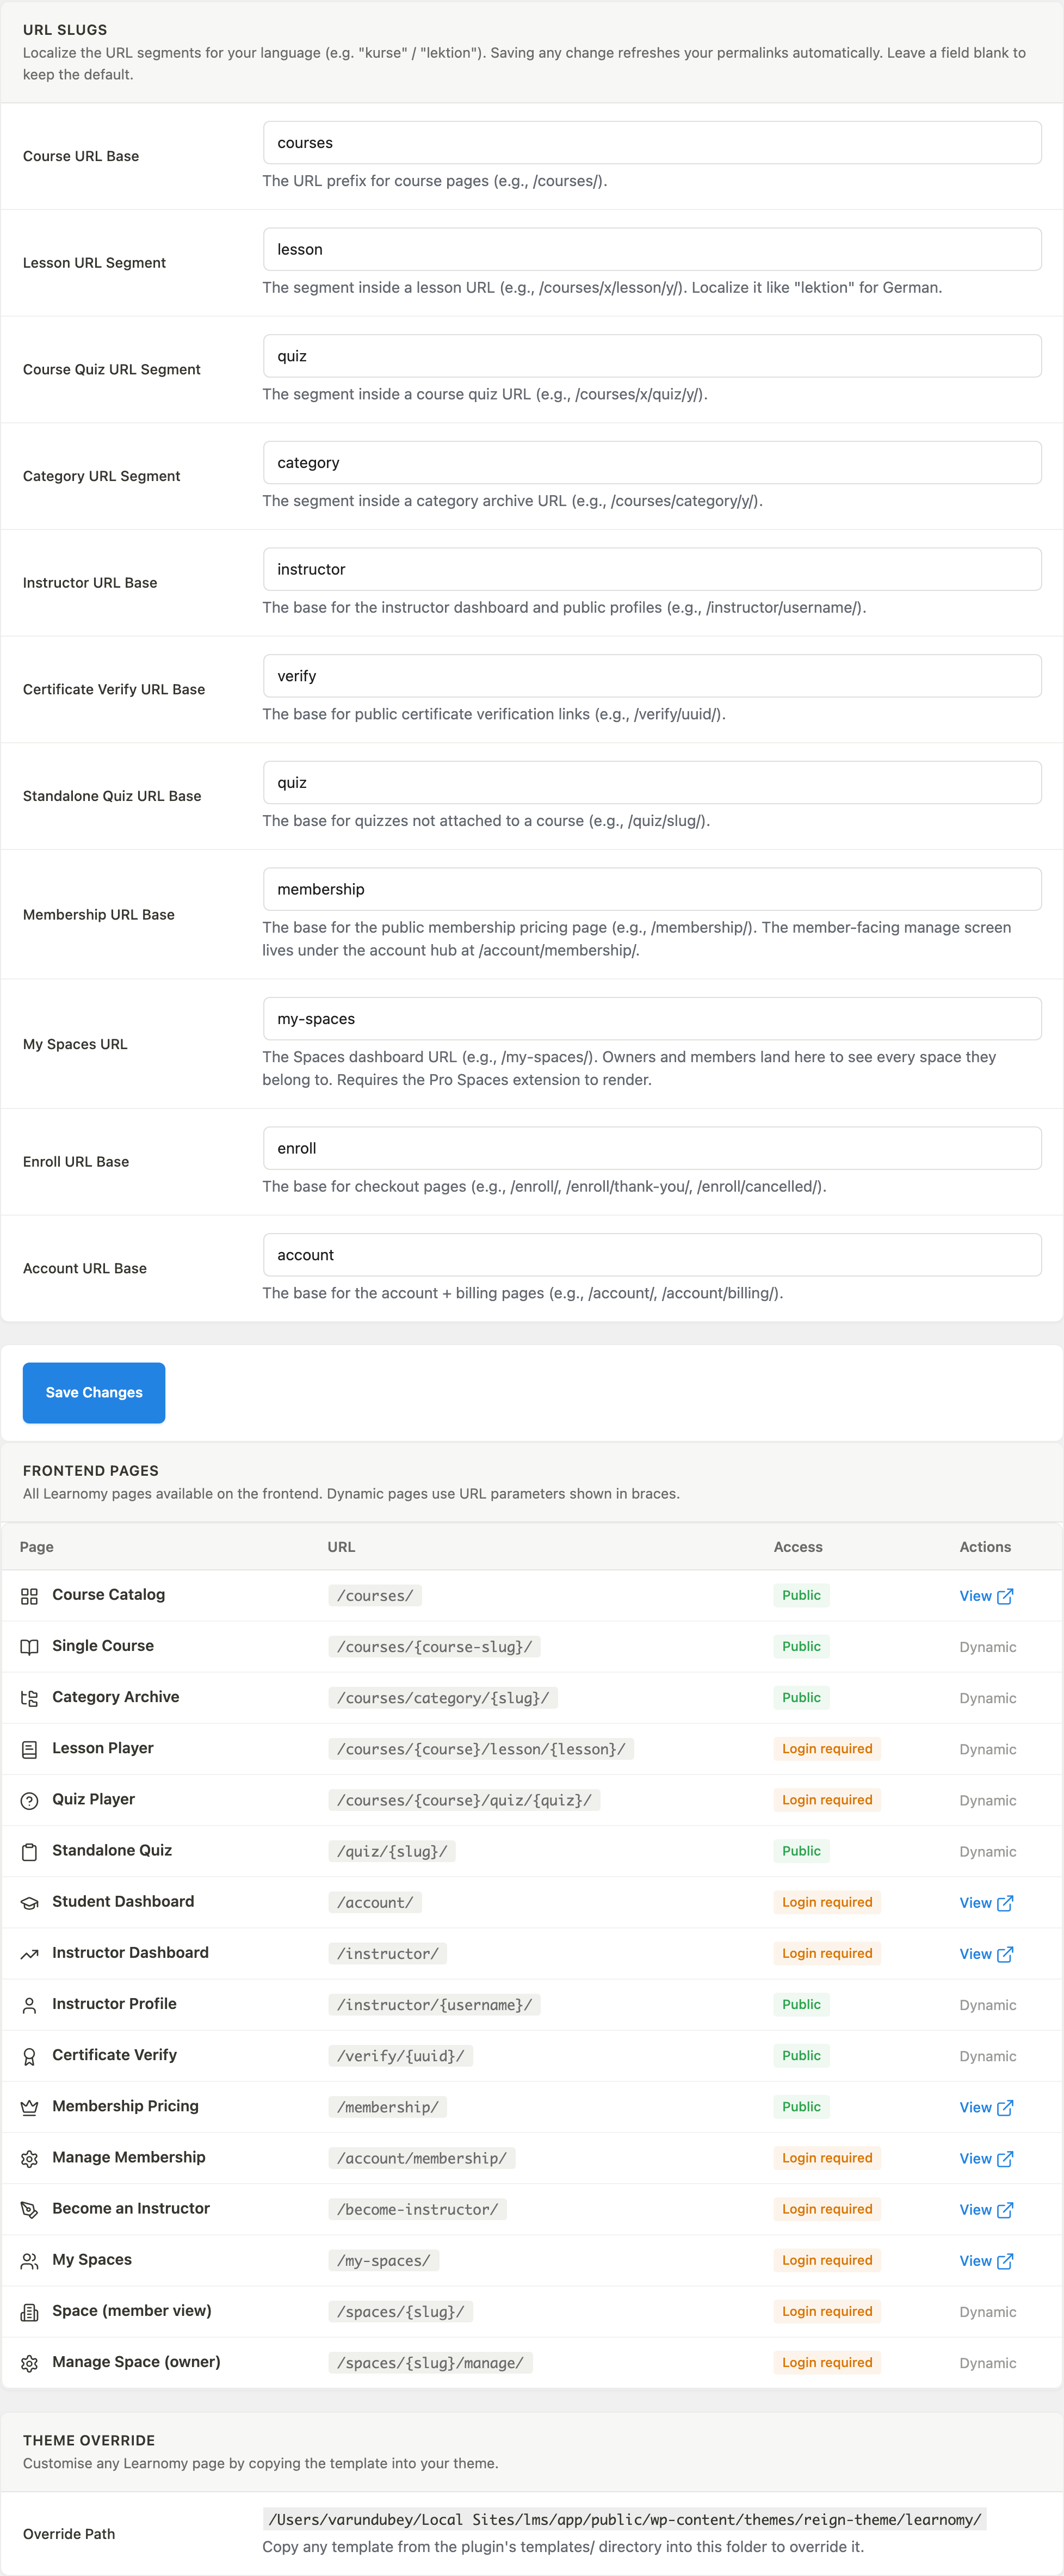
Task: Click the Standalone Quiz clipboard icon
Action: point(29,1852)
